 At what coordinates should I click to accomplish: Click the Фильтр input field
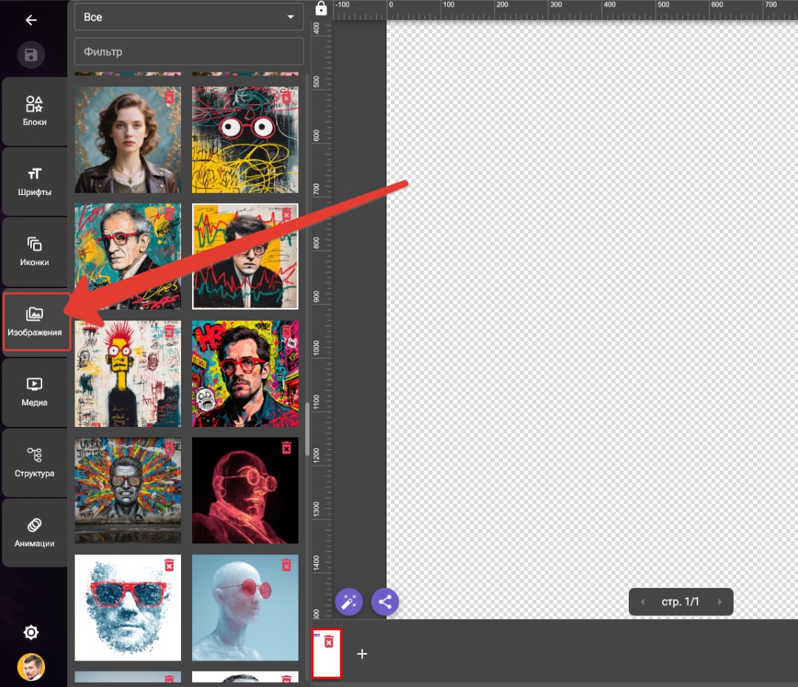188,52
